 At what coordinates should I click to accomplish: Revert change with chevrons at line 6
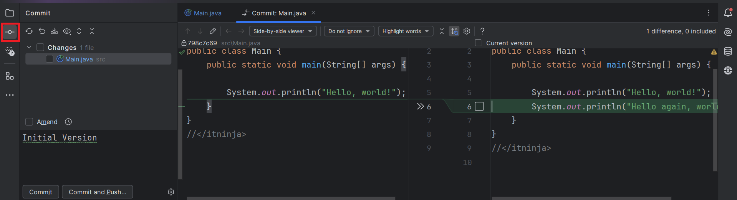pos(421,106)
